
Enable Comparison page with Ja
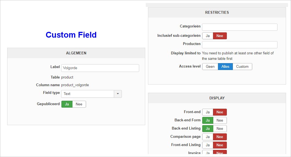pos(208,137)
